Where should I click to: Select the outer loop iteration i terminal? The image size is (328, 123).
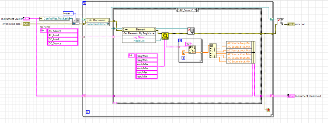(x=88, y=112)
